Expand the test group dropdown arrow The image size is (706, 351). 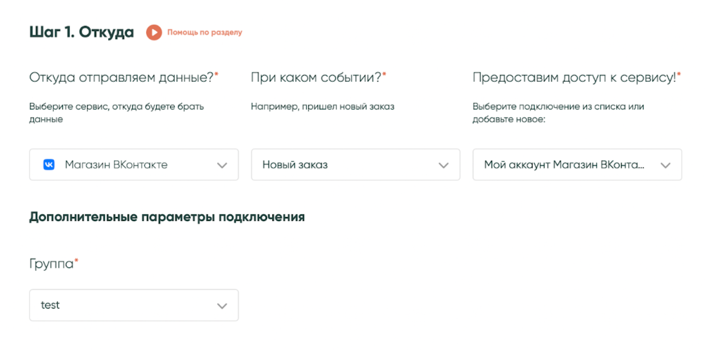tap(222, 306)
